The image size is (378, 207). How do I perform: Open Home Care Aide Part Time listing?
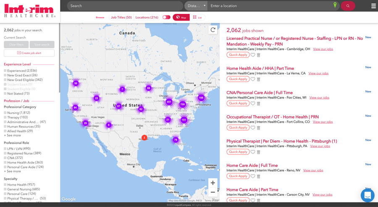click(252, 190)
